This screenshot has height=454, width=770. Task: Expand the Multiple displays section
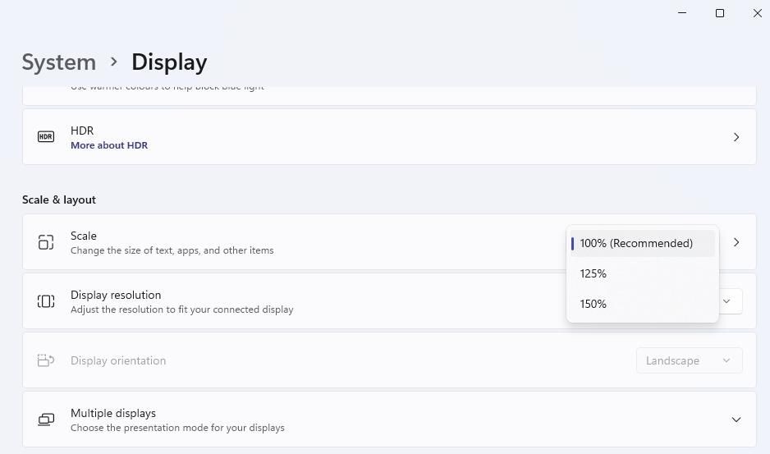pos(736,420)
